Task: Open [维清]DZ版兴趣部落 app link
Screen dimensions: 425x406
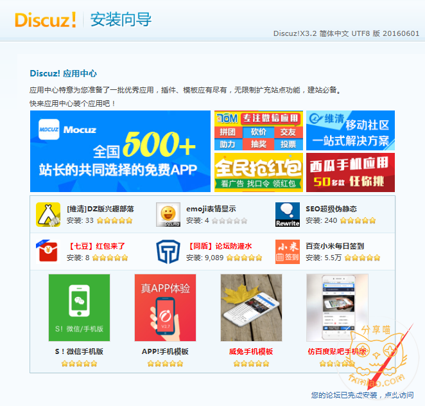Action: 100,209
